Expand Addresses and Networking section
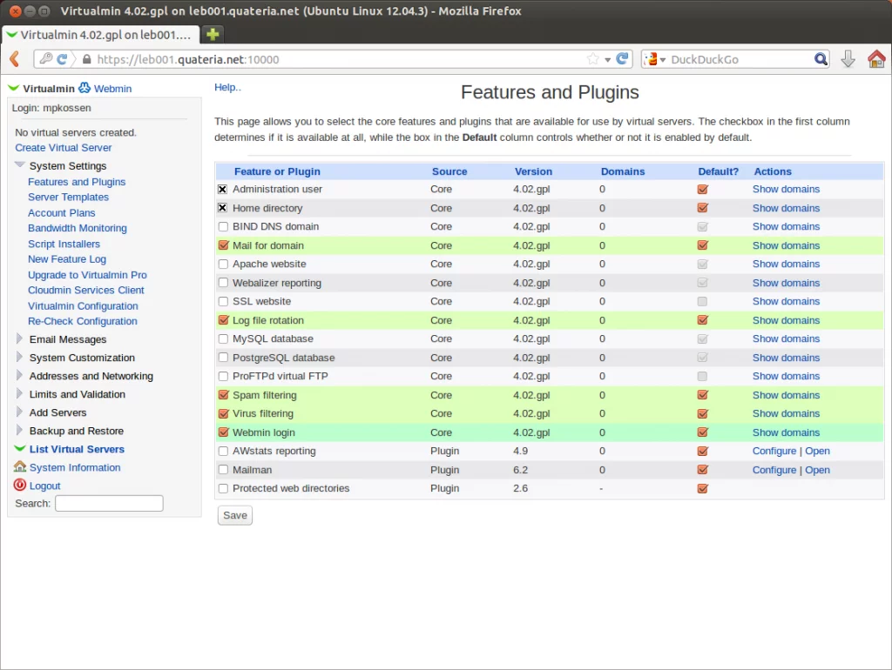The width and height of the screenshot is (892, 670). [x=19, y=375]
